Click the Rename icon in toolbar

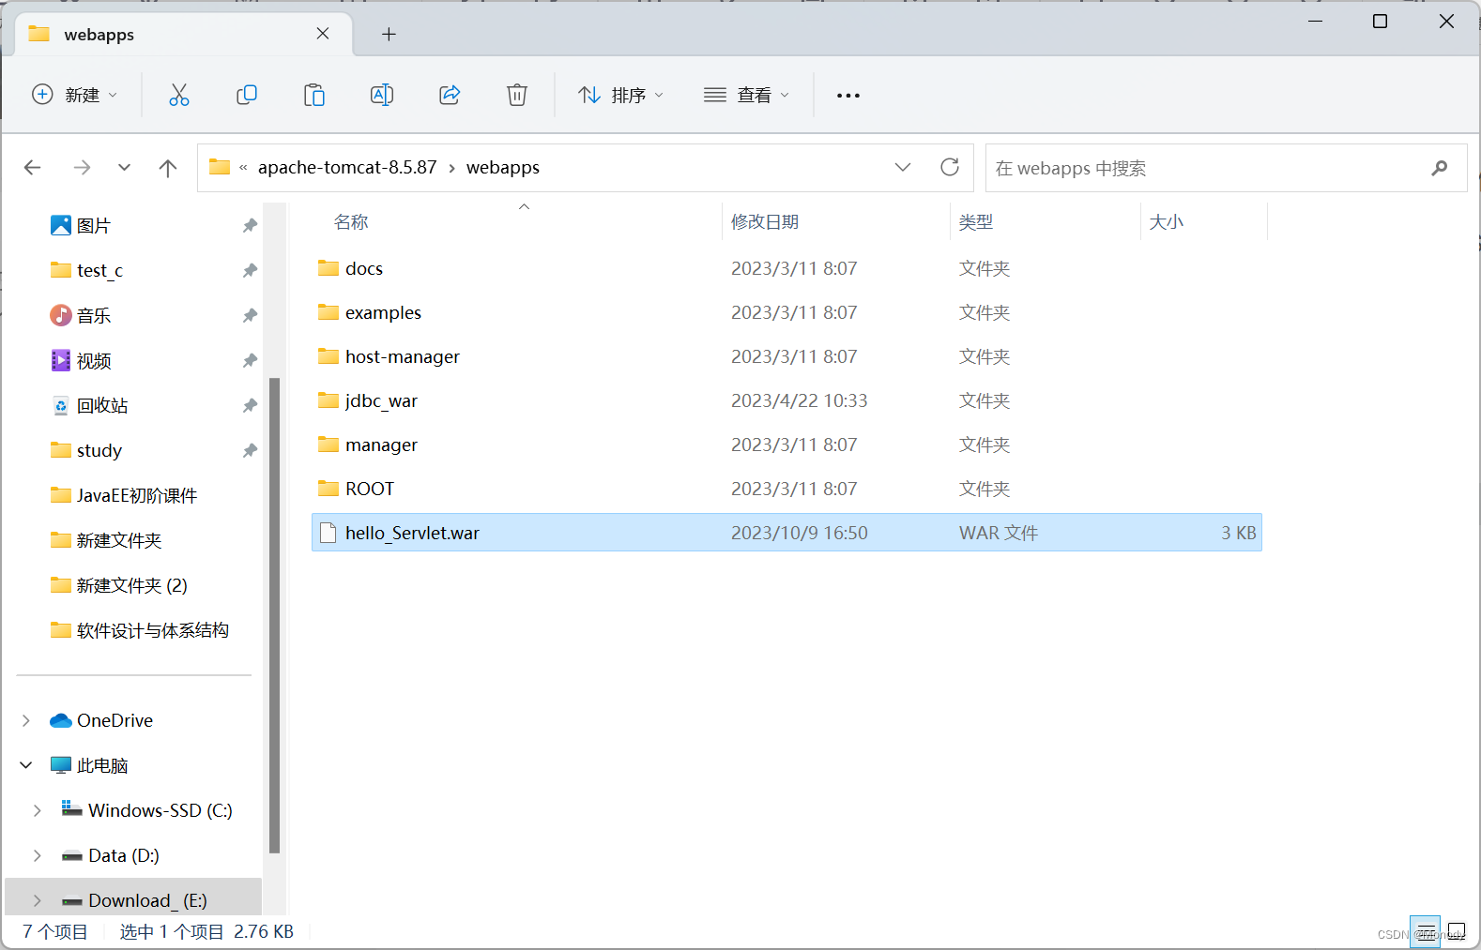(x=382, y=95)
